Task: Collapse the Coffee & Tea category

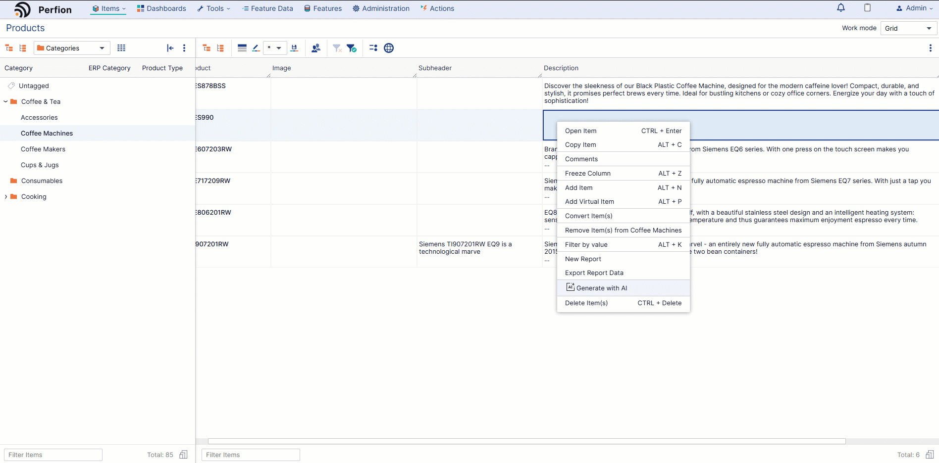Action: [5, 101]
